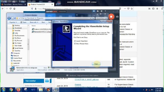Open Chrome from taskbar

[11, 90]
